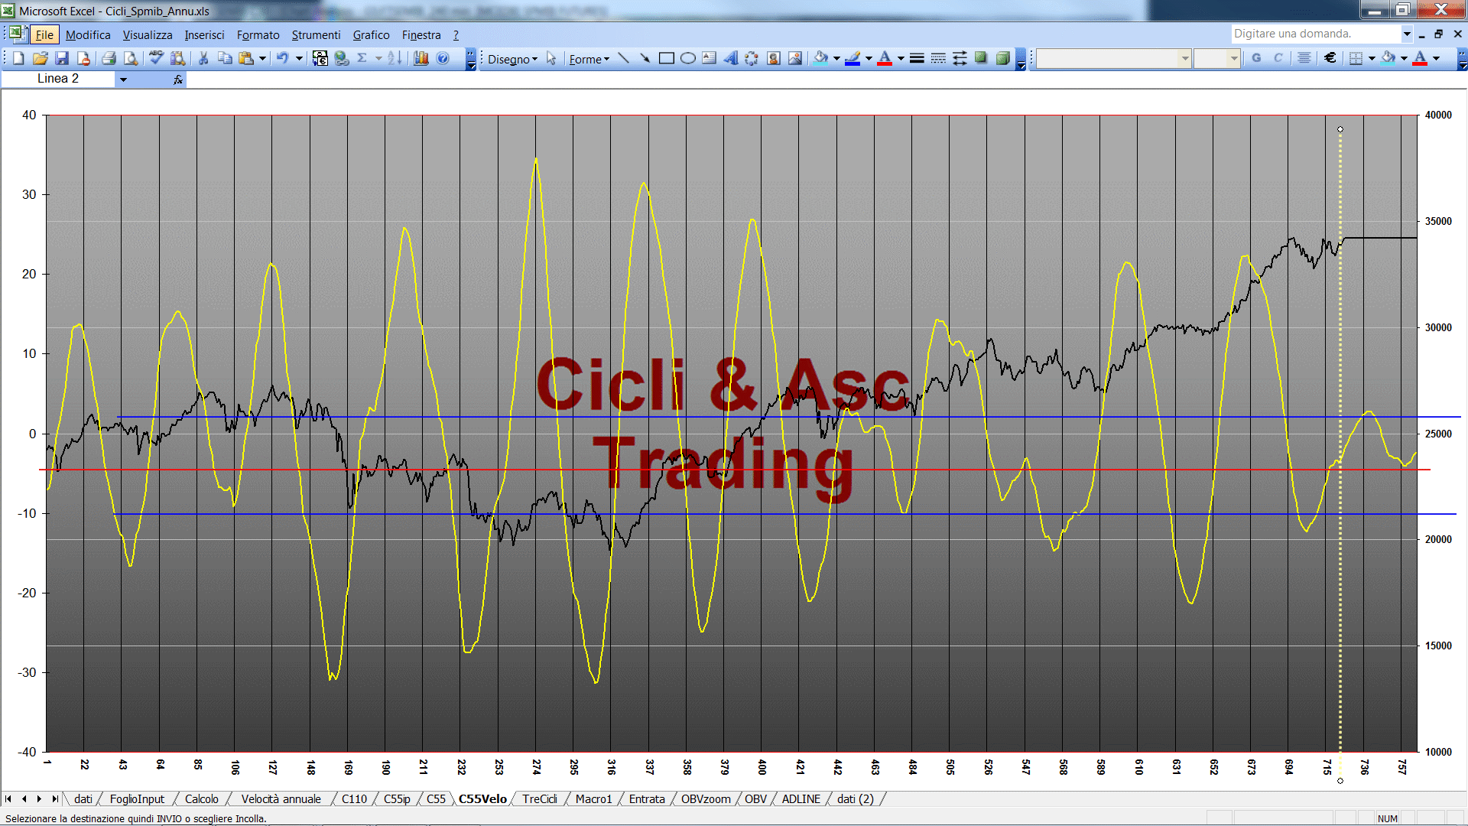Apply the red font color in Drawing toolbar
The height and width of the screenshot is (826, 1468).
885,58
